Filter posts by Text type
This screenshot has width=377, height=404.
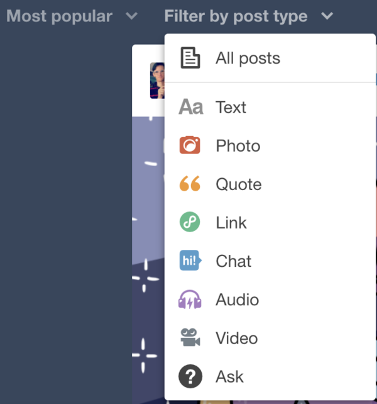coord(270,107)
